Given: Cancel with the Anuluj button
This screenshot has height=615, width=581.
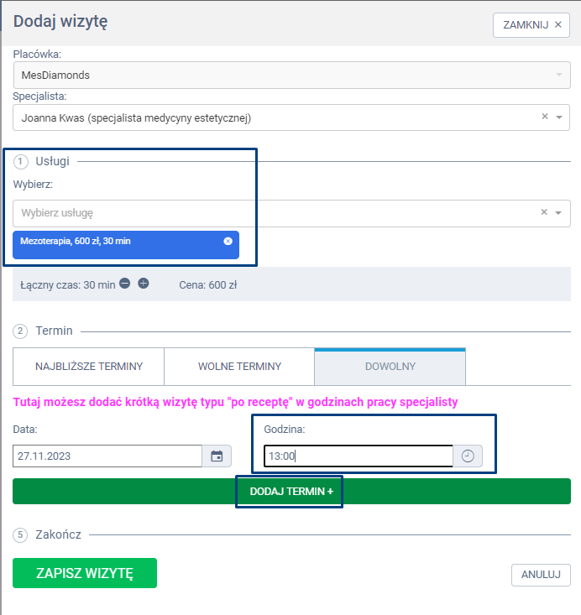Looking at the screenshot, I should pyautogui.click(x=541, y=575).
